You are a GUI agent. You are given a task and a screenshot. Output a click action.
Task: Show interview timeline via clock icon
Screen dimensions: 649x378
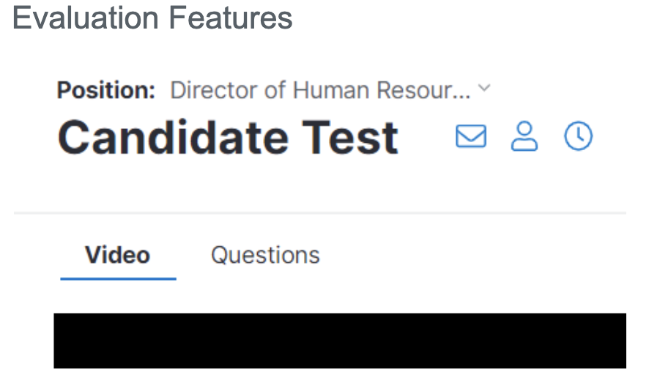coord(578,136)
